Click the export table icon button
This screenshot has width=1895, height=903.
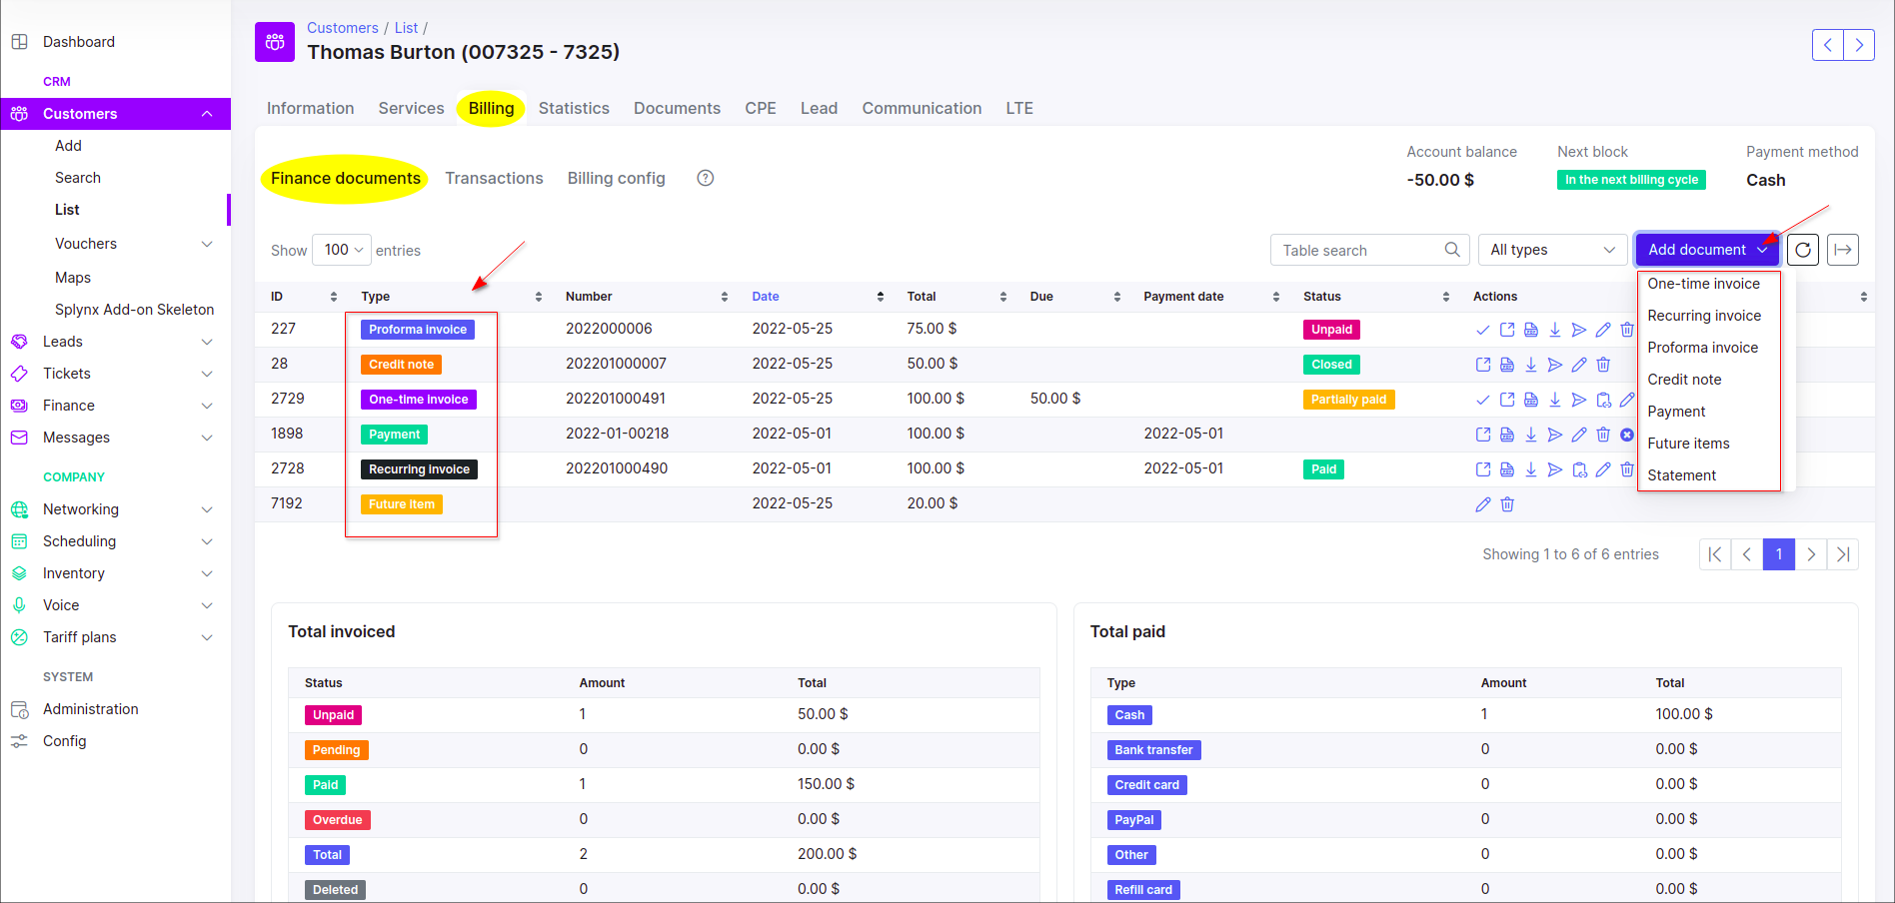(x=1843, y=250)
